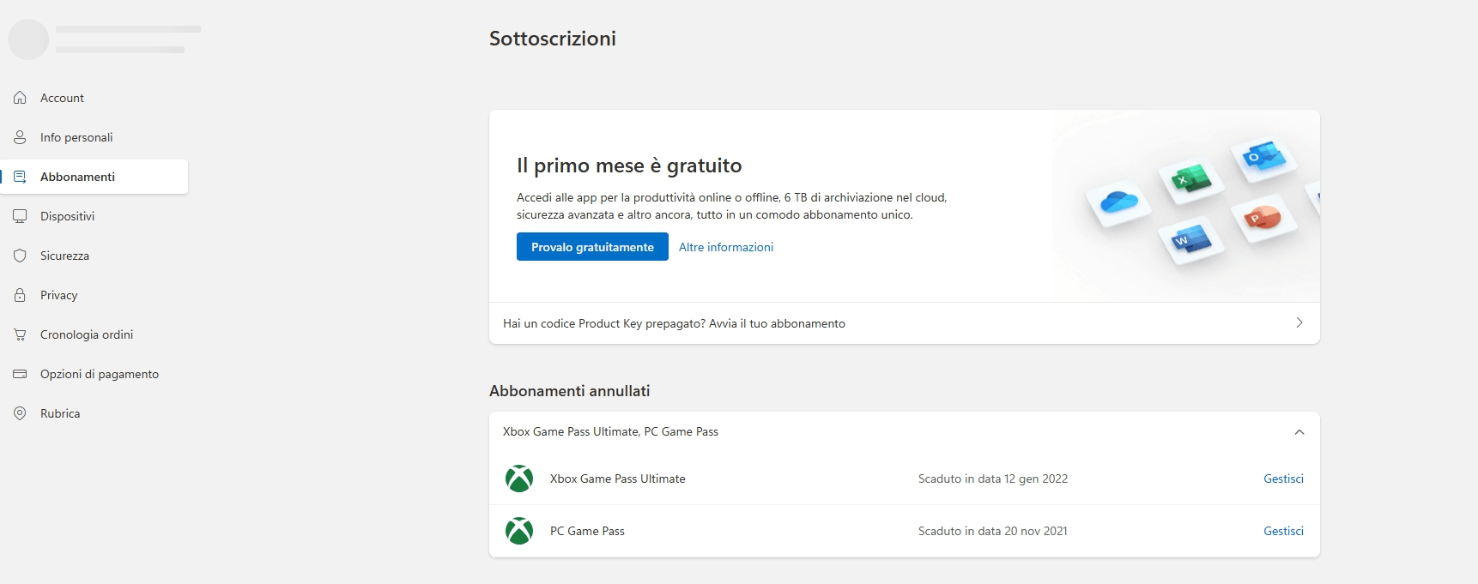Click the Cronologia ordini cart icon
The width and height of the screenshot is (1478, 584).
pos(20,334)
